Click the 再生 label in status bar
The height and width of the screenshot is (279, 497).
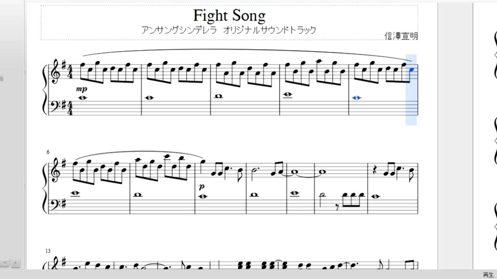[x=488, y=274]
